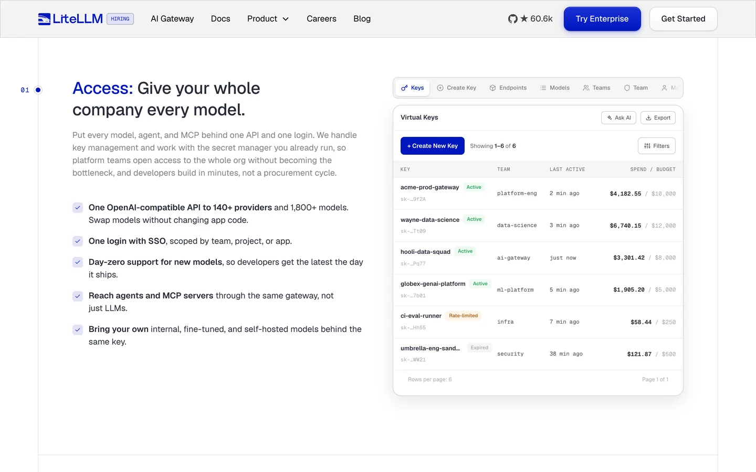The height and width of the screenshot is (472, 756).
Task: Click the sparkle icon in Ask AI
Action: click(610, 118)
